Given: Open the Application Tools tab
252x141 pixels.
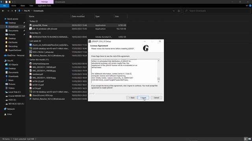Looking at the screenshot, I should tap(44, 5).
